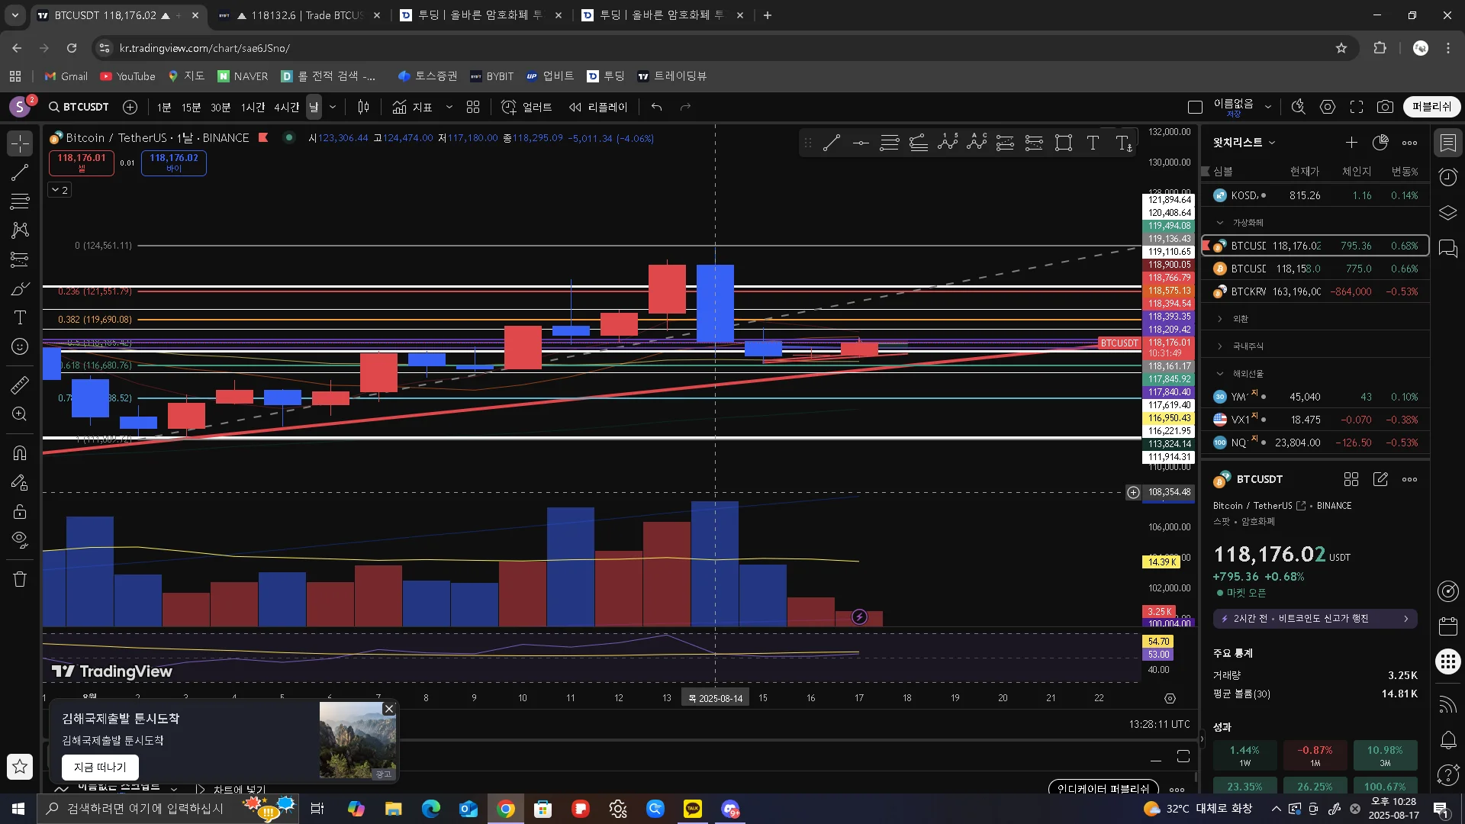Switch to the 4시간 timeframe

click(286, 107)
